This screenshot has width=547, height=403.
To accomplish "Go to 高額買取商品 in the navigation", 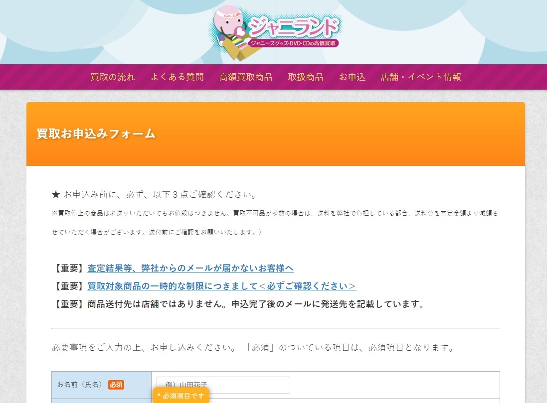I will [246, 77].
